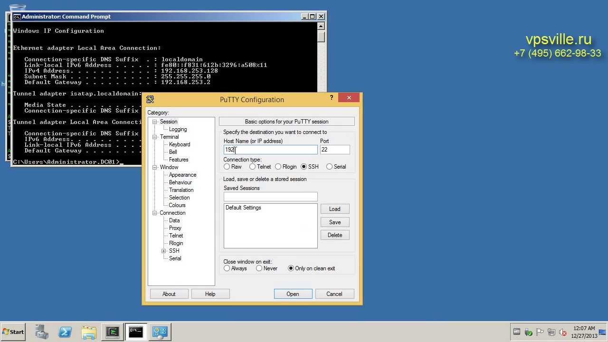608x342 pixels.
Task: Select Session in the category tree
Action: pyautogui.click(x=169, y=122)
